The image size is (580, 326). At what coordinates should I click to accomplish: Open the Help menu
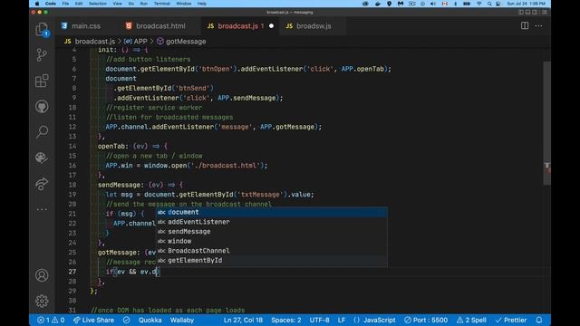click(x=201, y=4)
